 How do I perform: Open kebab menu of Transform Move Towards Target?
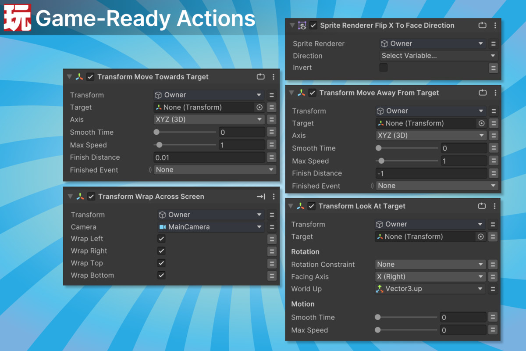tap(274, 77)
